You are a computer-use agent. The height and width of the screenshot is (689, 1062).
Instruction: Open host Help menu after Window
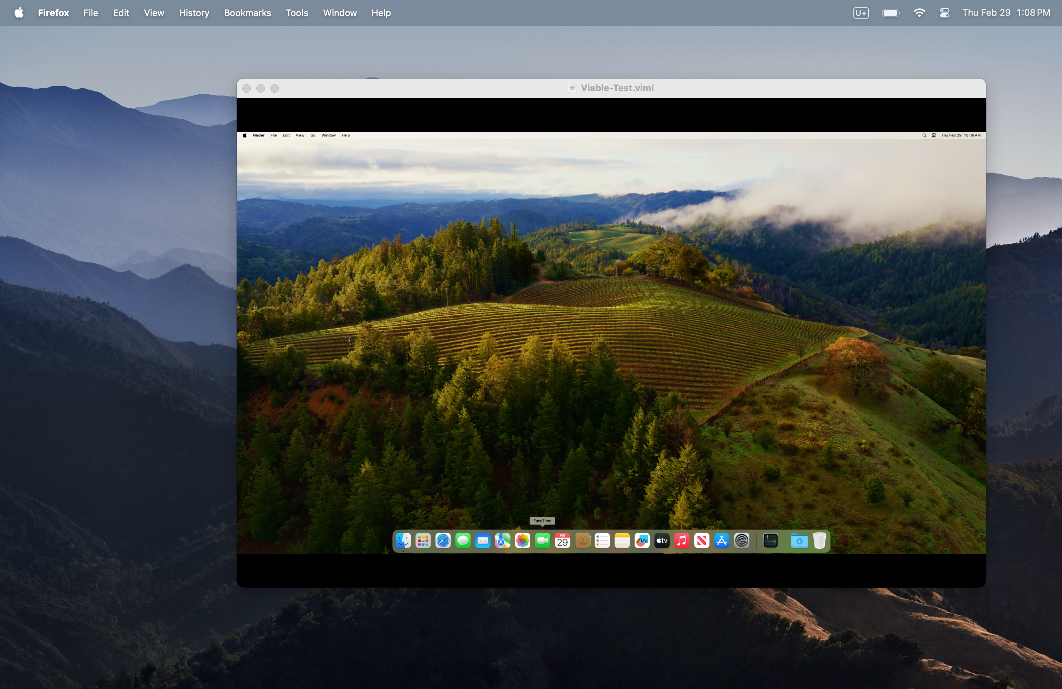[381, 13]
